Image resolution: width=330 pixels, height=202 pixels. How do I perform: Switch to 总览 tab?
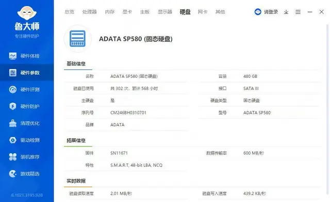[69, 12]
